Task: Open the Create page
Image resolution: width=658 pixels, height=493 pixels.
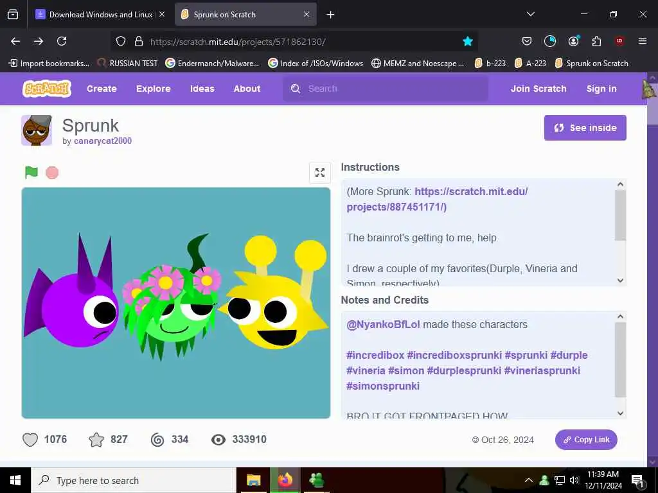Action: click(x=102, y=89)
